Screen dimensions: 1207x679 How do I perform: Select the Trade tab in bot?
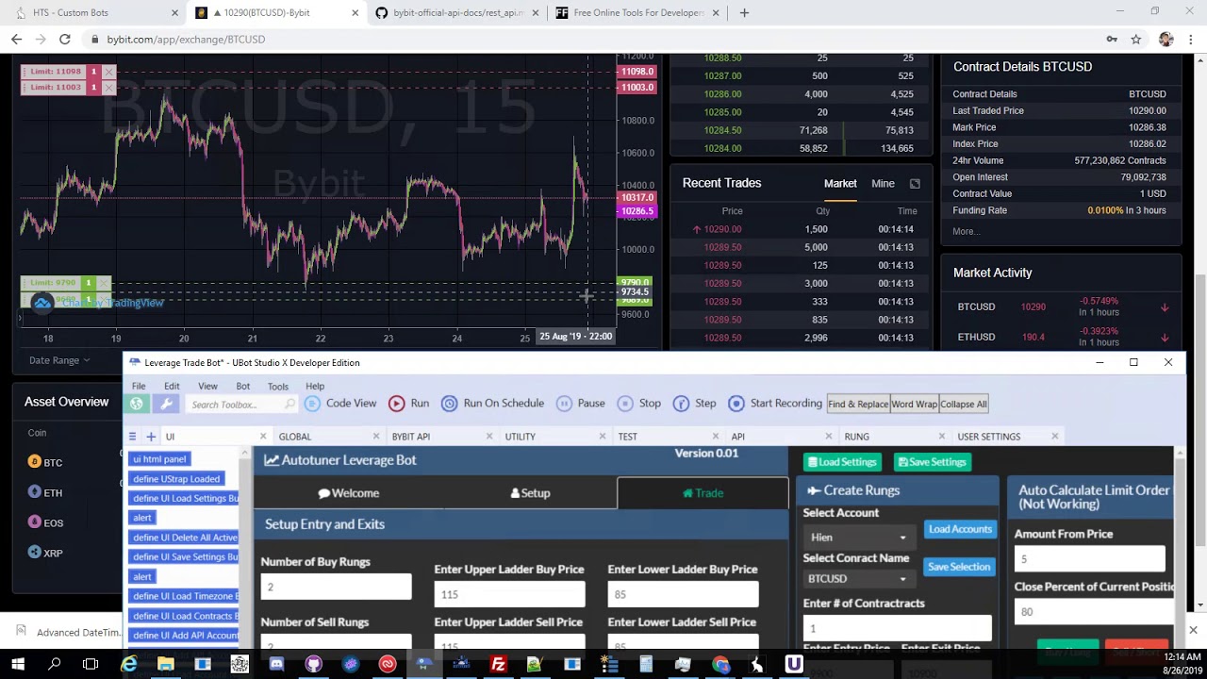[703, 493]
